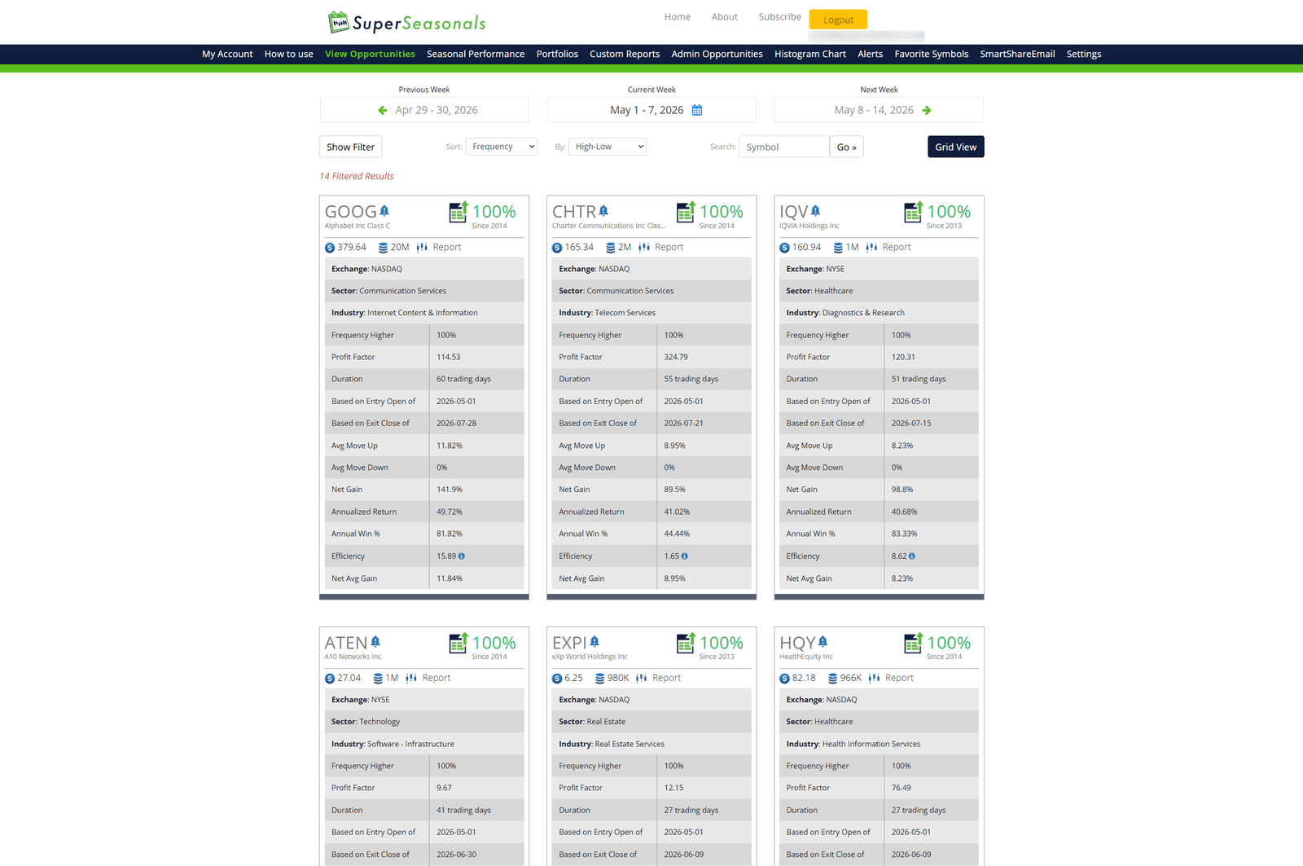1303x866 pixels.
Task: Click HQY price dollar icon
Action: point(784,679)
